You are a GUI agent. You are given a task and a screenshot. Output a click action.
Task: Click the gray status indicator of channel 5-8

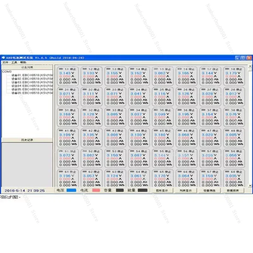click(x=227, y=151)
